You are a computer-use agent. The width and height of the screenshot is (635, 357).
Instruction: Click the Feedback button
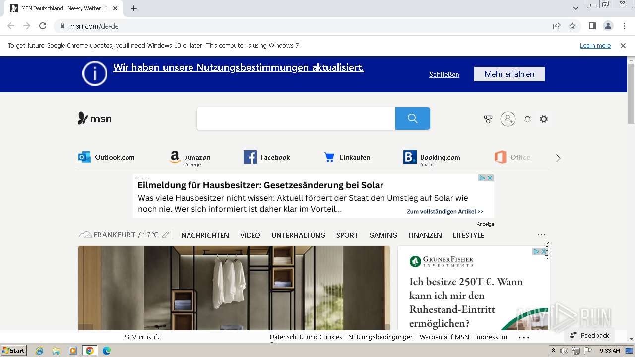589,336
